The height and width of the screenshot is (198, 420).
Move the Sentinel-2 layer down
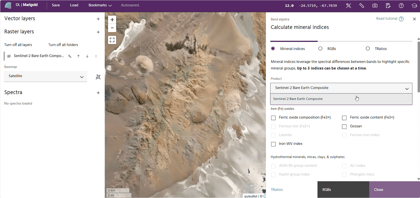87,56
